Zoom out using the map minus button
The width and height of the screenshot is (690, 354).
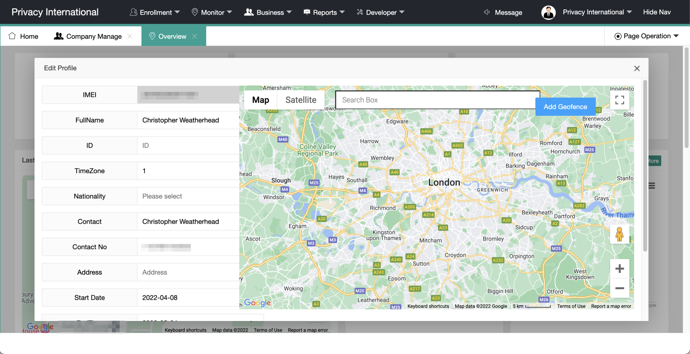coord(619,288)
